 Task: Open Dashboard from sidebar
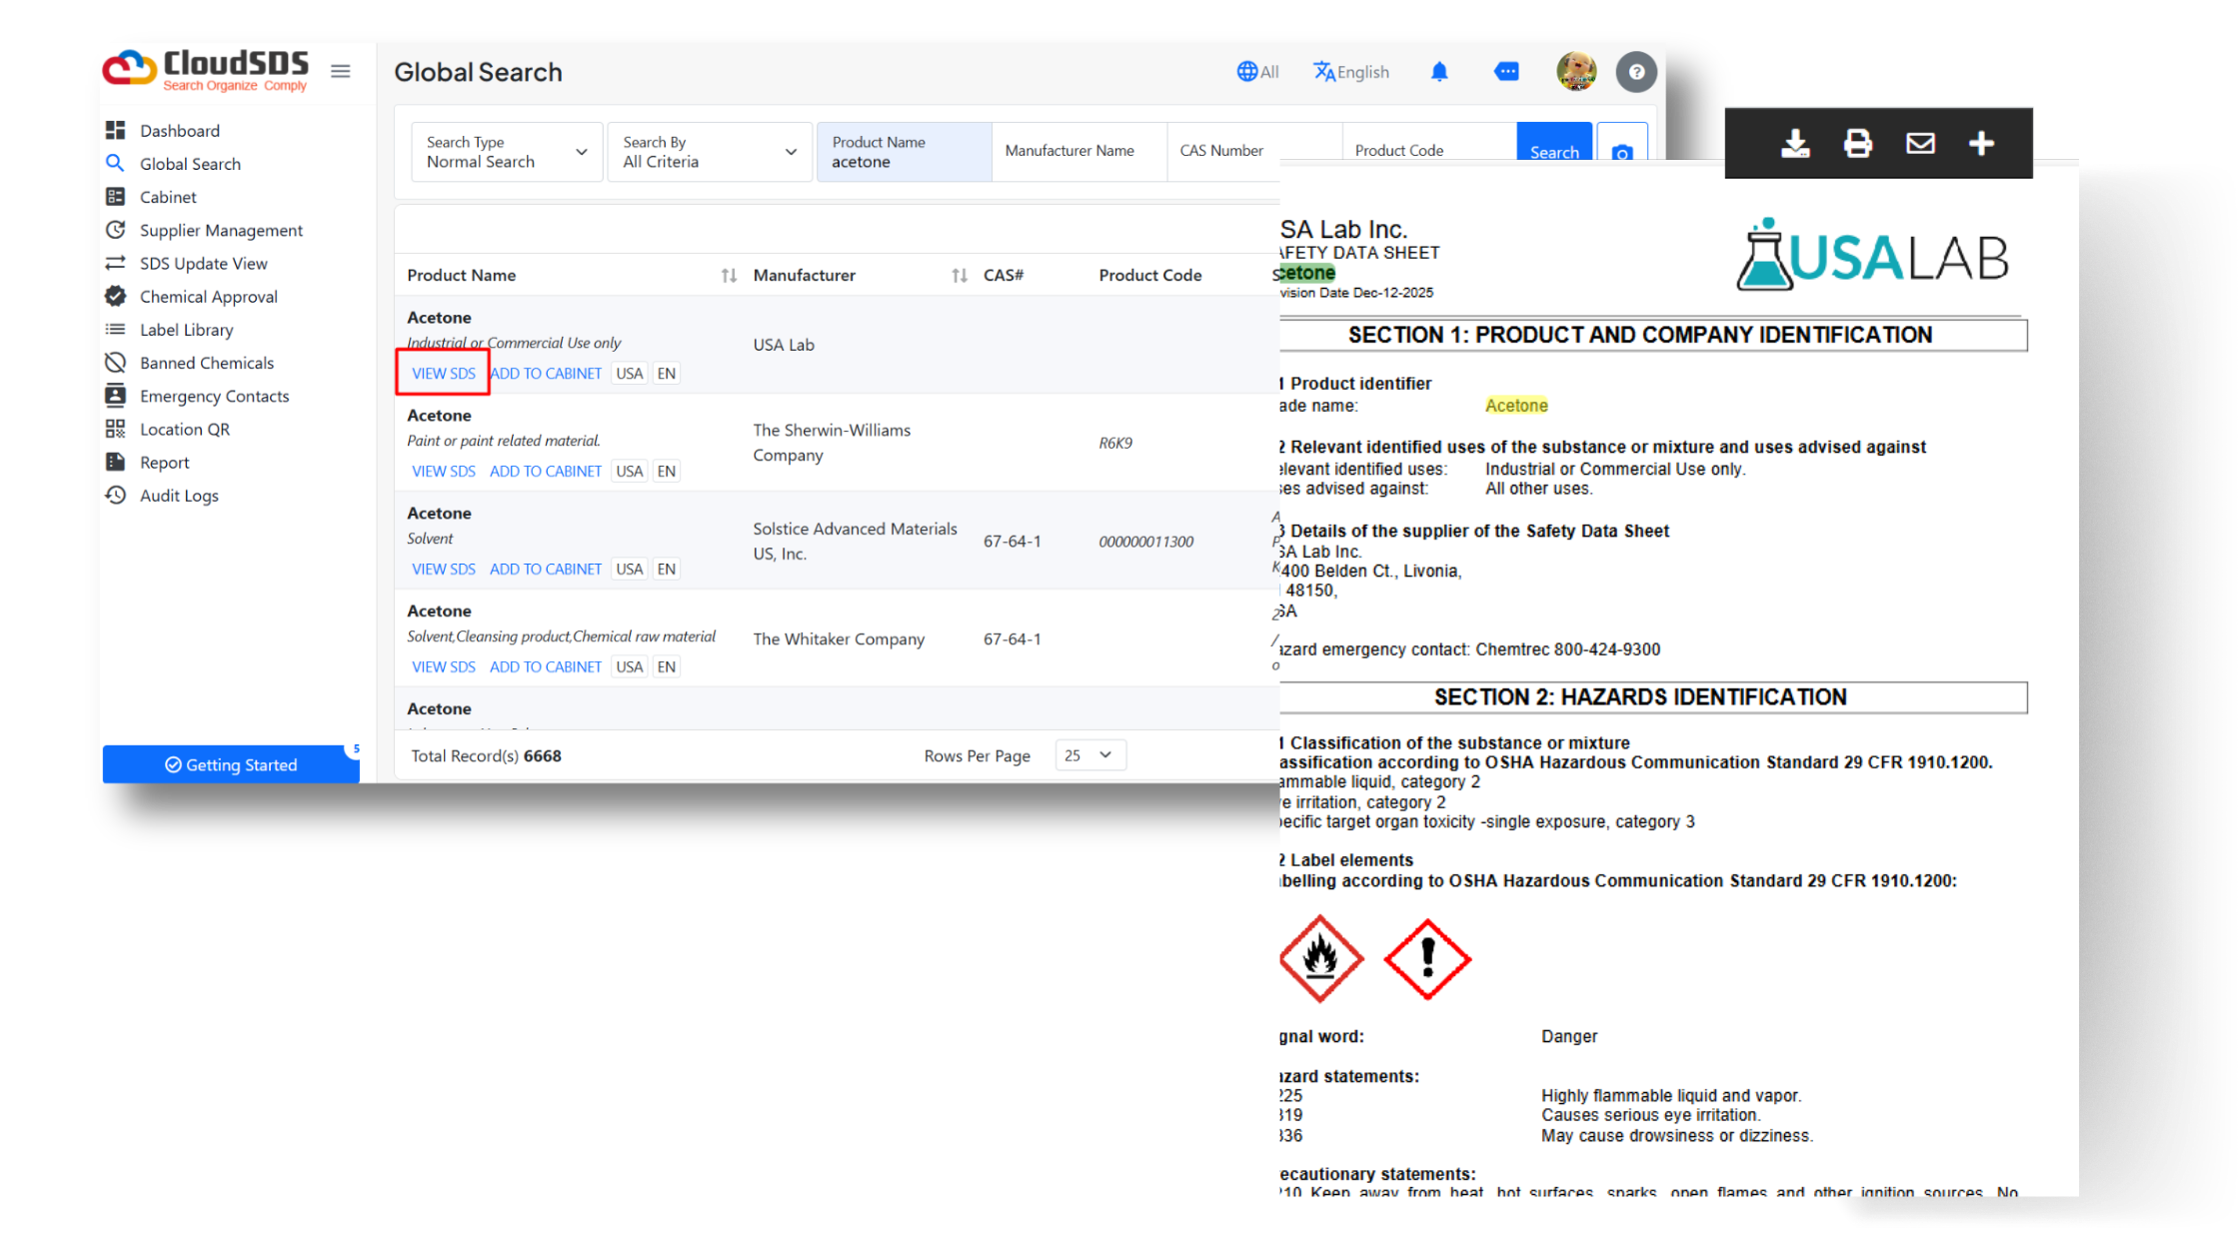coord(179,131)
